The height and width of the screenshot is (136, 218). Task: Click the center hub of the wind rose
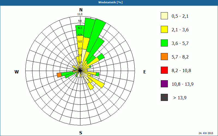(80, 70)
